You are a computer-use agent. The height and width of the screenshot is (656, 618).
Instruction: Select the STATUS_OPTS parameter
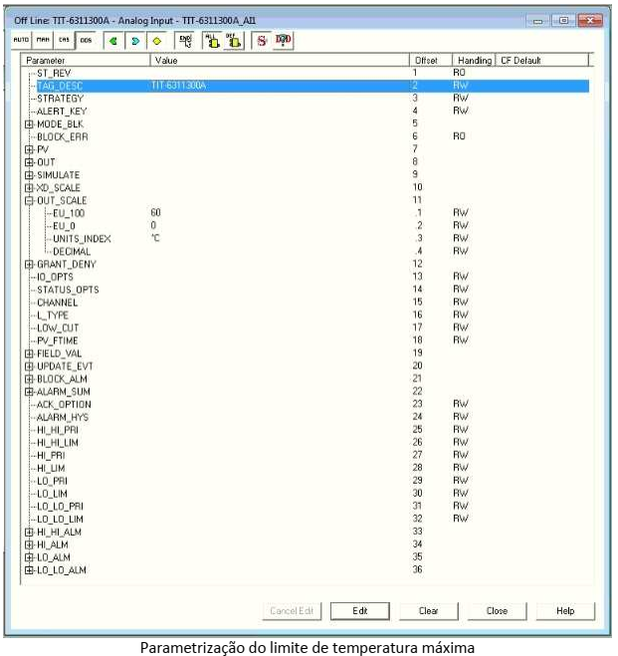[68, 290]
